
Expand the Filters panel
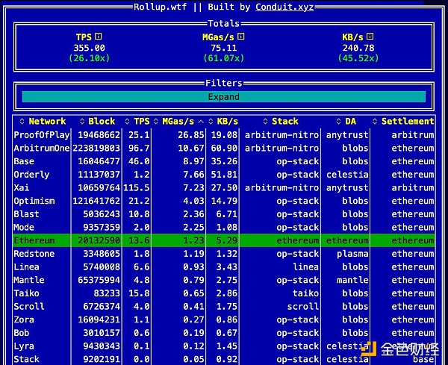(223, 97)
